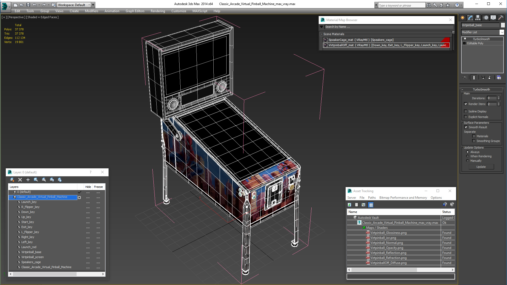This screenshot has width=507, height=285.
Task: Click the Update button in TurboSmooth
Action: (481, 167)
